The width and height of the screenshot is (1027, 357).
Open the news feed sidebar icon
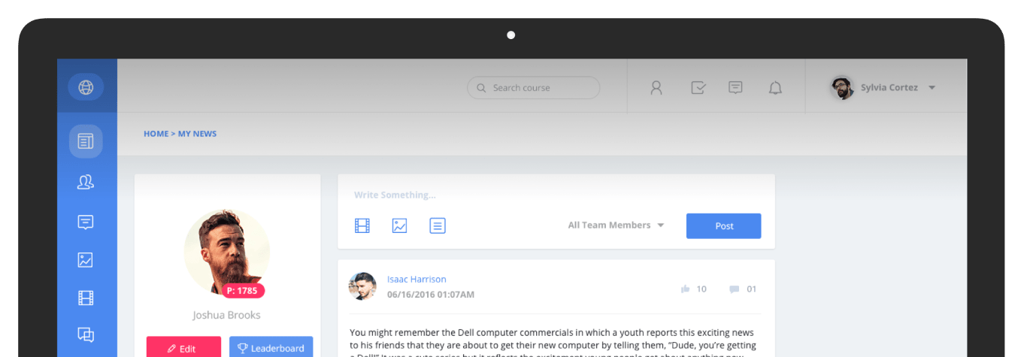(86, 141)
